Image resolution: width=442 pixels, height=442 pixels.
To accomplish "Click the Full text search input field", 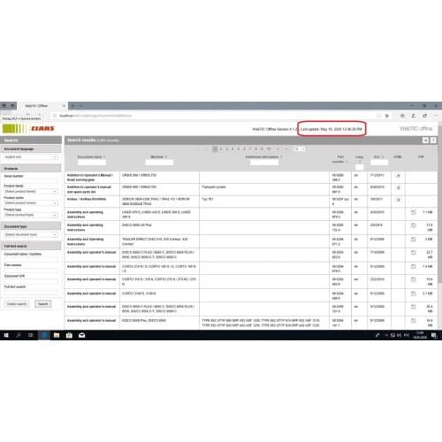I will click(x=31, y=292).
